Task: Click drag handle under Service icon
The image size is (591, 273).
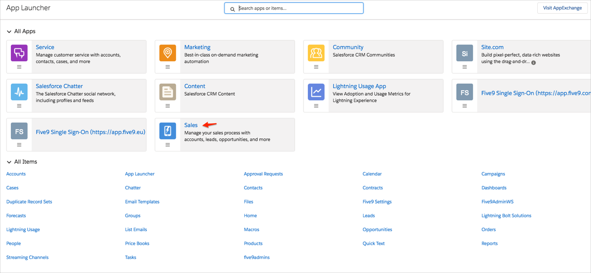Action: [x=19, y=67]
